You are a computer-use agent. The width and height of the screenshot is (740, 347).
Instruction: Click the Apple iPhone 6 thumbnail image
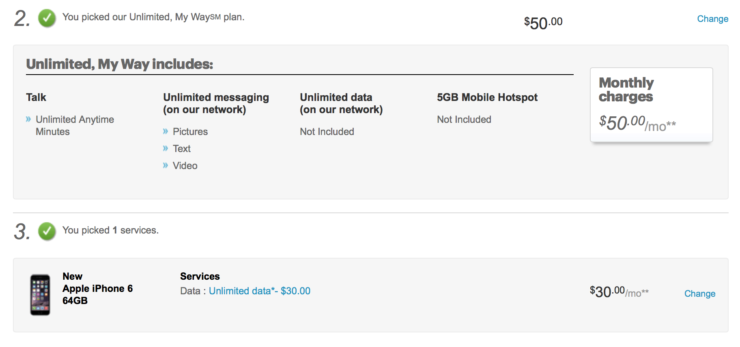coord(40,295)
